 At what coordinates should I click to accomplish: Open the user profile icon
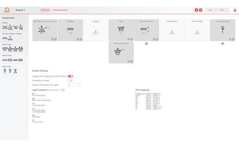pos(235,10)
